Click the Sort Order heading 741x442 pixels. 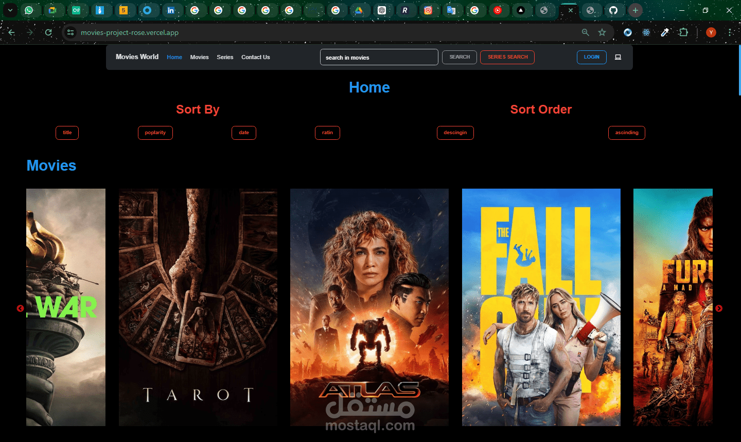[x=541, y=109]
